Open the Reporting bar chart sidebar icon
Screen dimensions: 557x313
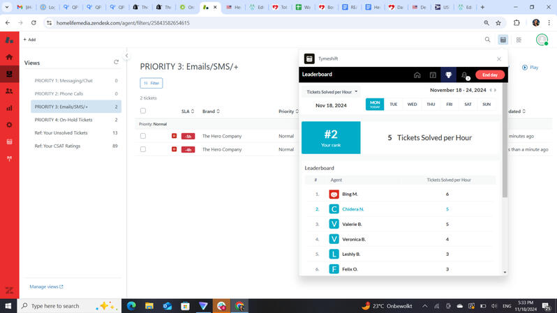point(10,108)
